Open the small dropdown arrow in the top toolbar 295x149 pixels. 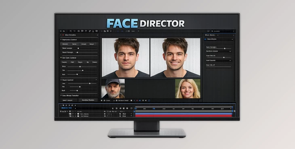[x=138, y=31]
